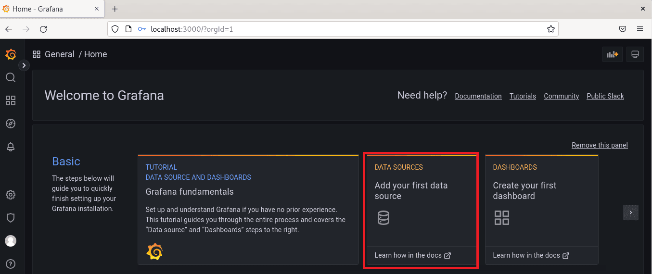Click the shield tracking protection icon

pyautogui.click(x=115, y=29)
